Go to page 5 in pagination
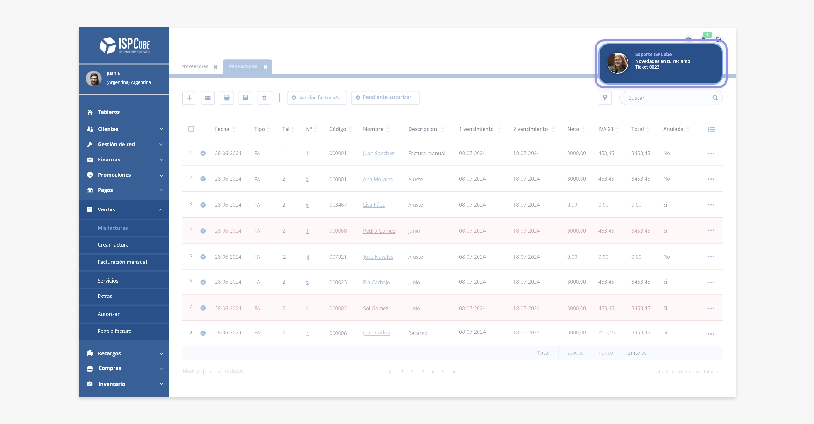This screenshot has height=424, width=814. pos(443,372)
